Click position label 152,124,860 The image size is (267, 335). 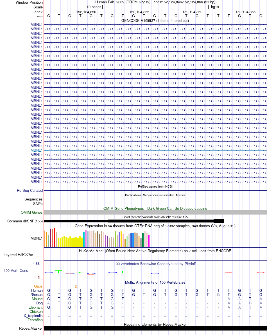point(193,12)
